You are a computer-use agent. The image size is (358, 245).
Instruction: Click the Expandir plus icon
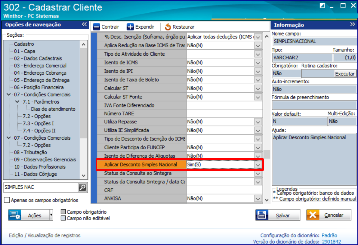(x=130, y=27)
